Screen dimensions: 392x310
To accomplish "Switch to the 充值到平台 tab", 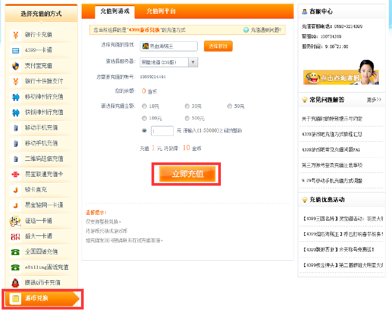I will pyautogui.click(x=161, y=11).
